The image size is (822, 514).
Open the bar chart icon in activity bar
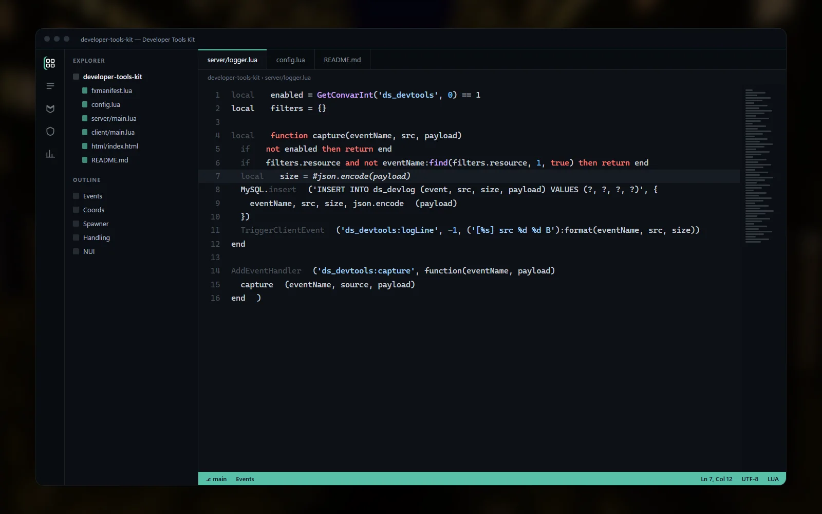(x=50, y=154)
